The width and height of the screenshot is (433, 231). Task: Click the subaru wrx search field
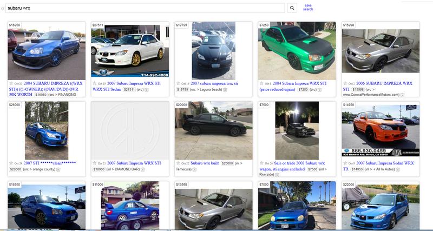point(145,8)
